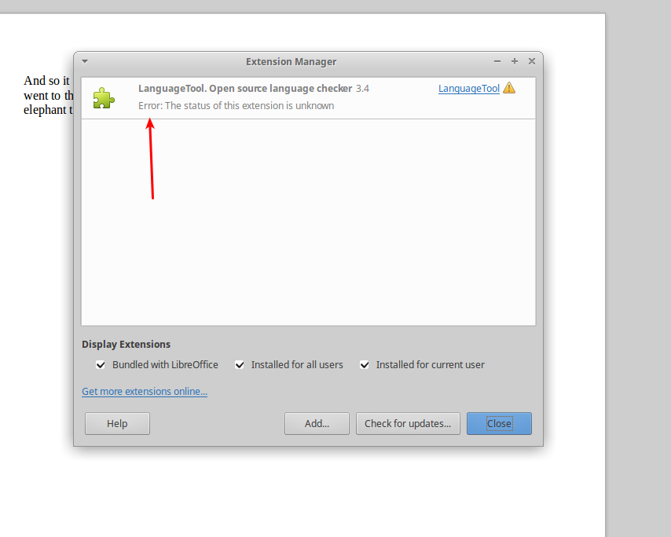Screen dimensions: 671x537
Task: Toggle Bundled with LibreOffice checkbox
Action: click(x=100, y=365)
